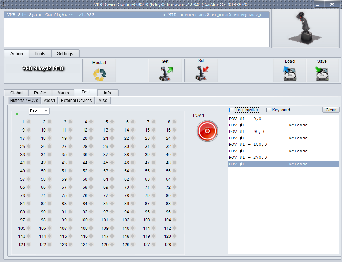Click the External Devices button
Image resolution: width=342 pixels, height=262 pixels.
pos(76,101)
